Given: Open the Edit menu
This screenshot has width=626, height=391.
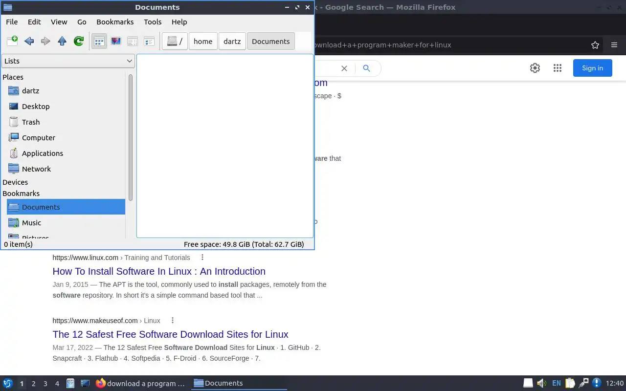Looking at the screenshot, I should pos(34,22).
